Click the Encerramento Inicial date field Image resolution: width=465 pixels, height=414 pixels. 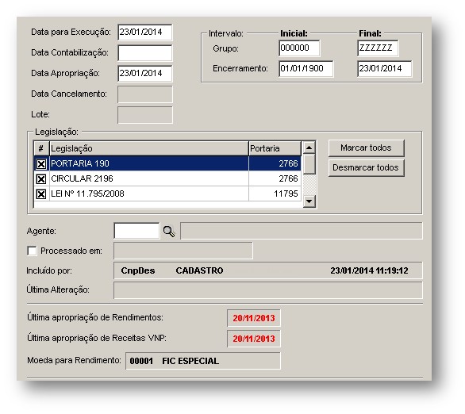pos(306,68)
